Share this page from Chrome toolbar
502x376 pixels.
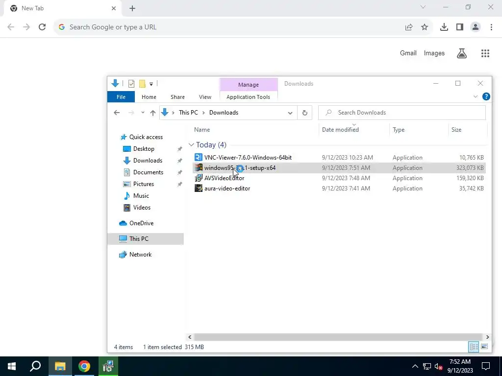[409, 27]
